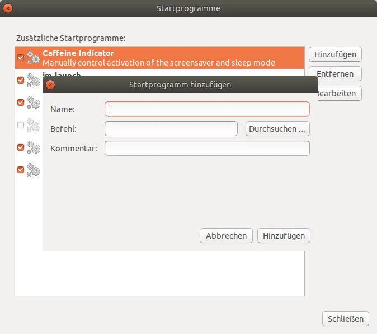Viewport: 377px width, 334px height.
Task: Click into the Befehl input field
Action: click(x=171, y=129)
